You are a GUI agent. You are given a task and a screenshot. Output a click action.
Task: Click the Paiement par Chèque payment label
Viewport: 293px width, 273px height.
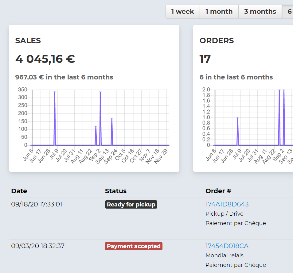236,223
